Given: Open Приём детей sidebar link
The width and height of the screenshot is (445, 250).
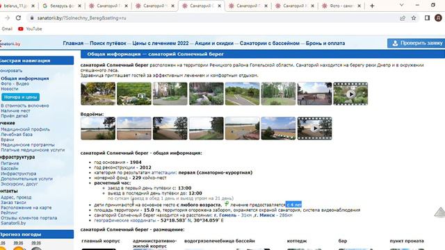Looking at the screenshot, I should point(14,116).
